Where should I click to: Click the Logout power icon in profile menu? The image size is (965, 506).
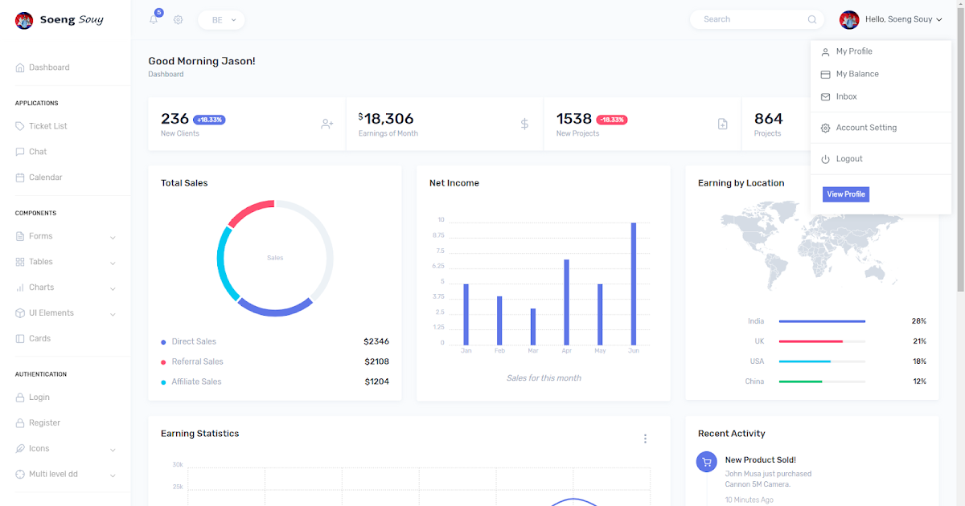pyautogui.click(x=825, y=158)
